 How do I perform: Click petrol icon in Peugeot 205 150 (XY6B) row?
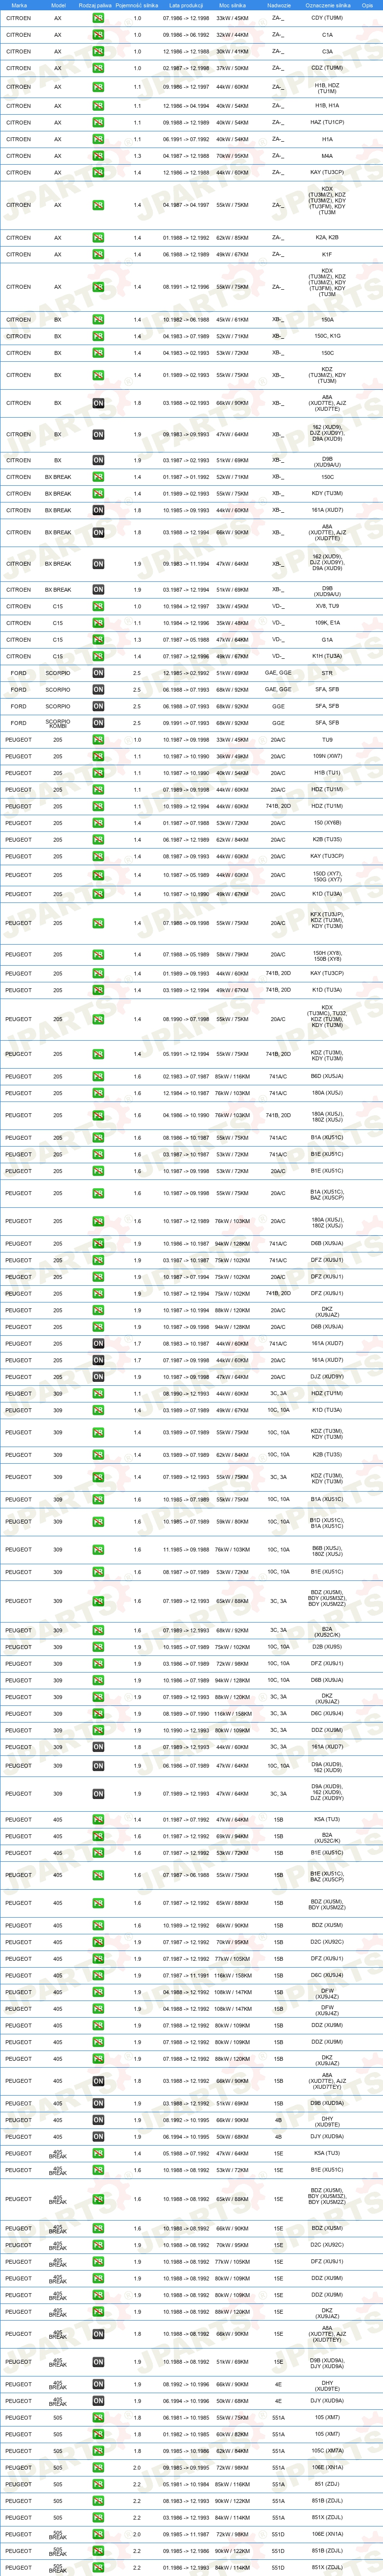[x=98, y=823]
